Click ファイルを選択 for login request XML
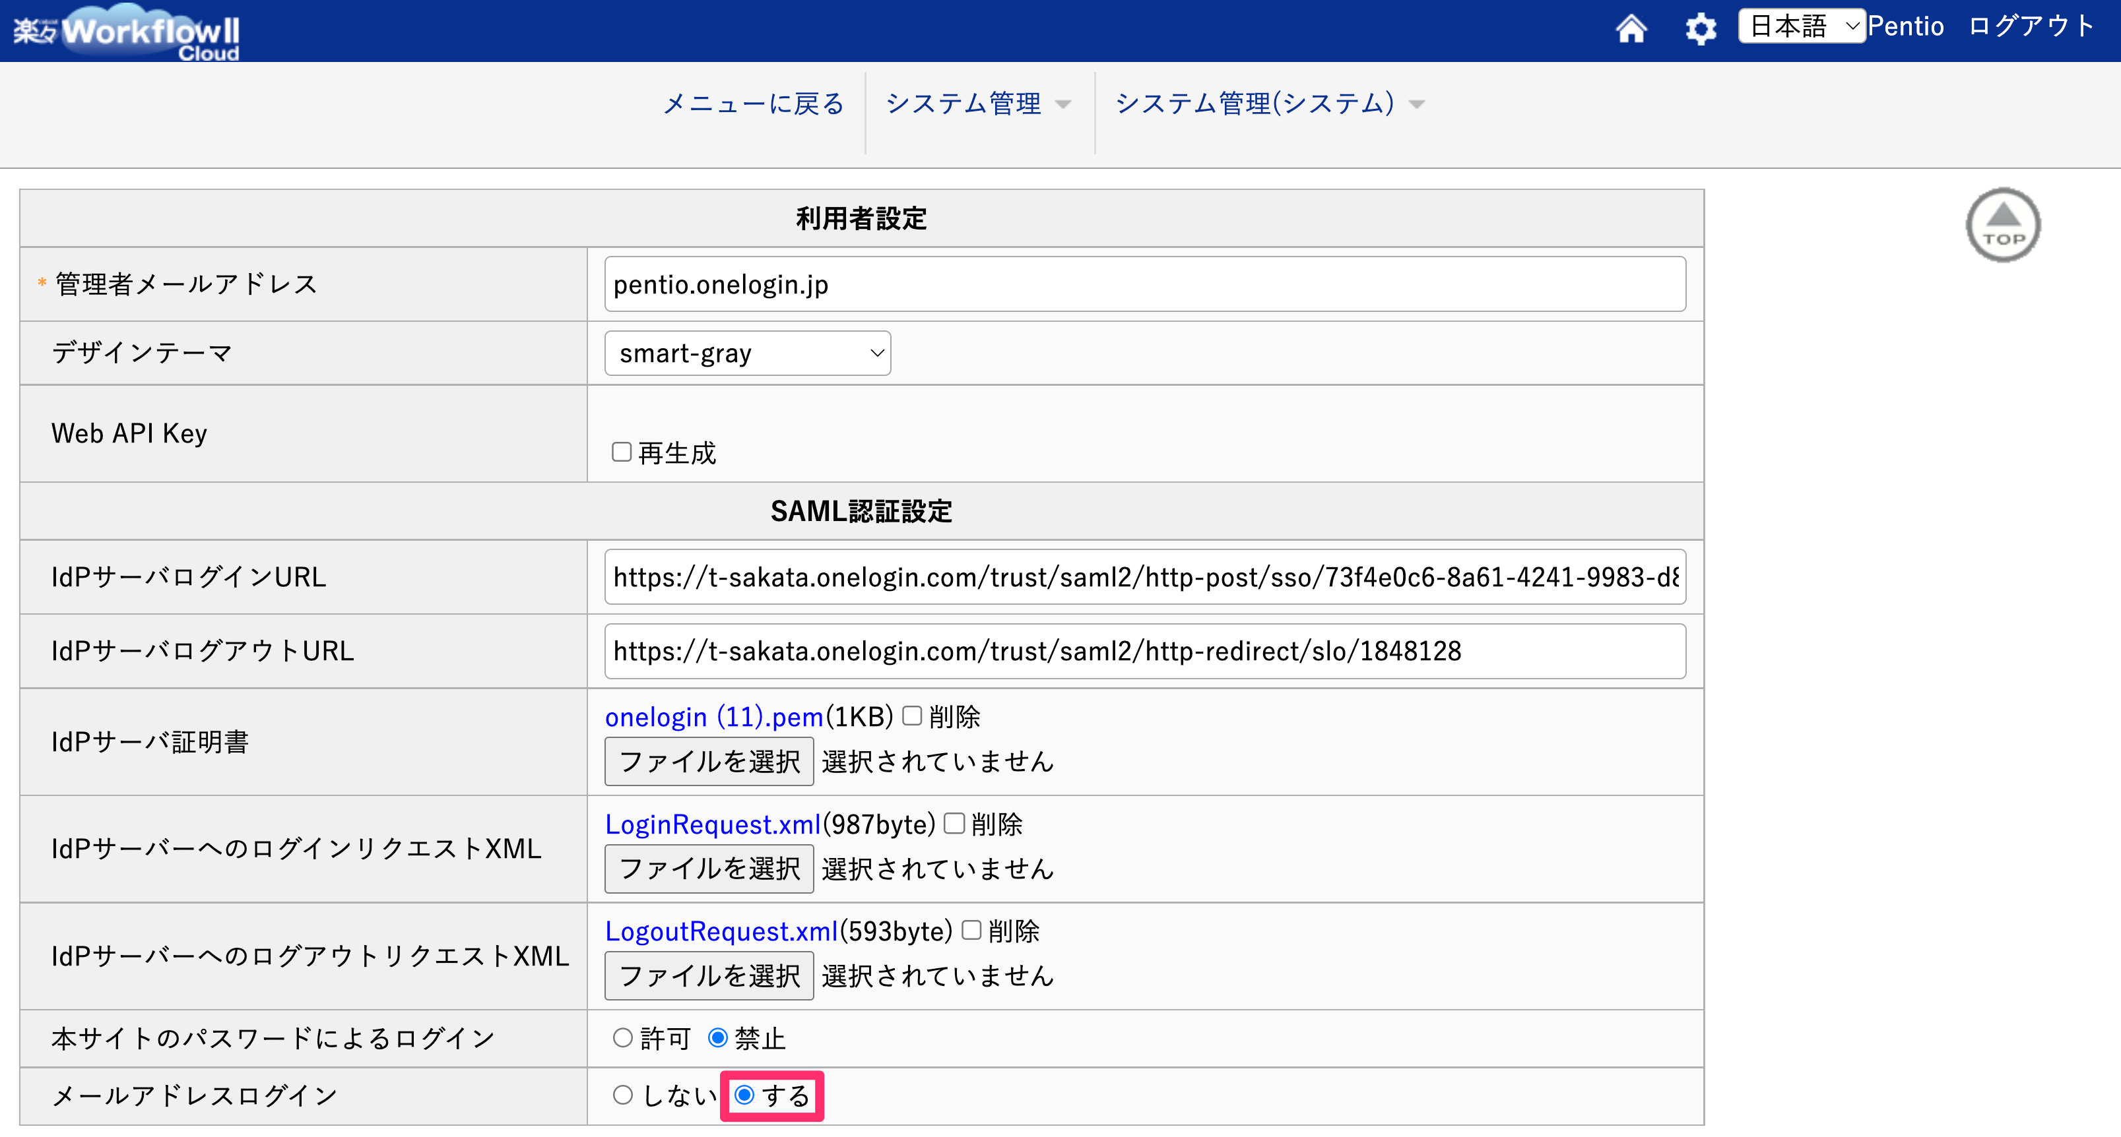 [709, 868]
